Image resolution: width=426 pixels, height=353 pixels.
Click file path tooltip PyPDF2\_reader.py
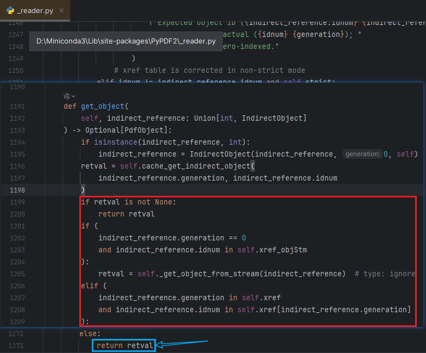pyautogui.click(x=126, y=41)
